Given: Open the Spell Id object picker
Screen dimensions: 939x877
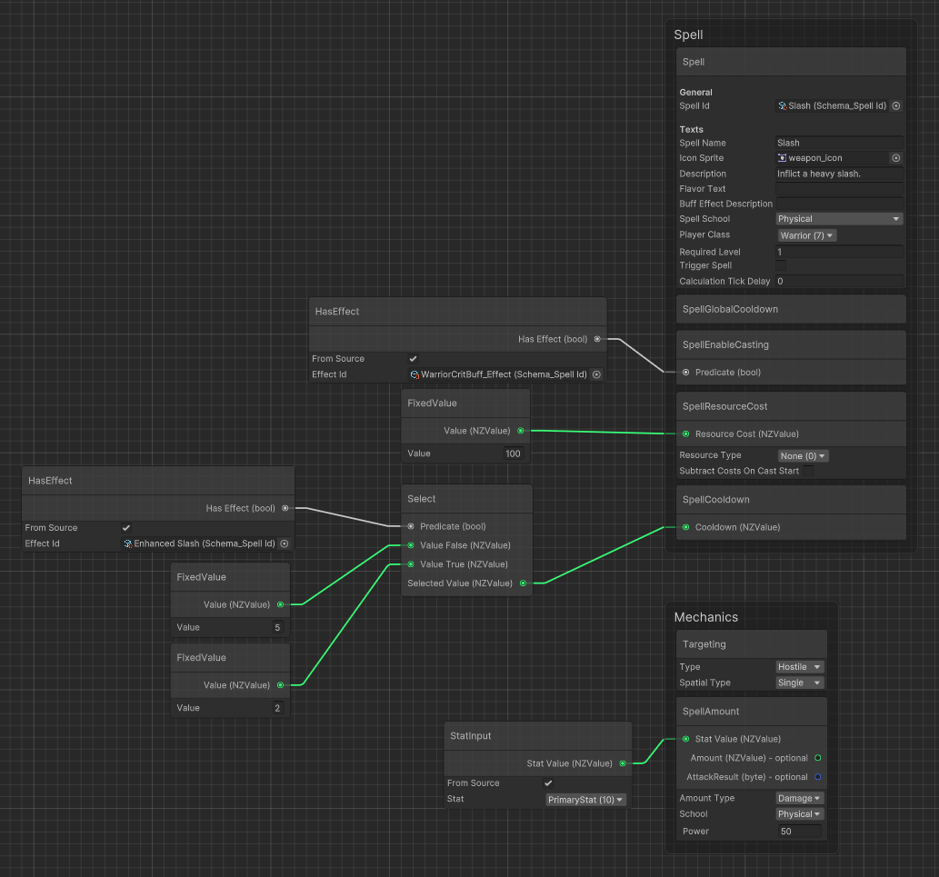Looking at the screenshot, I should (896, 105).
